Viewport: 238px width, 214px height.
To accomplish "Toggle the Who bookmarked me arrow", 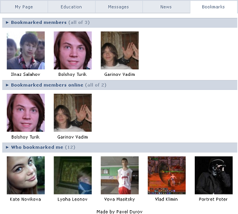I will click(x=7, y=147).
